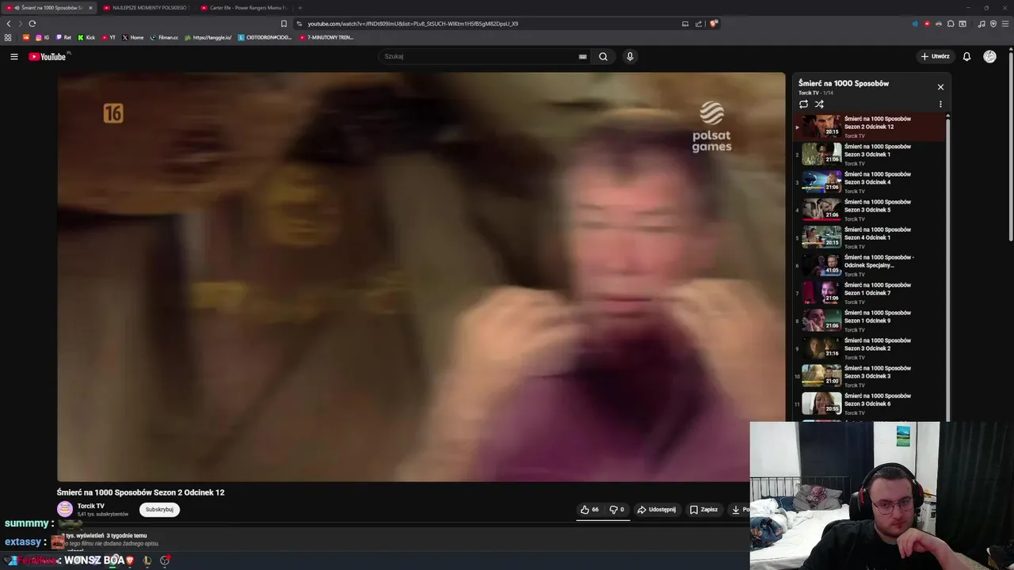Click the search magnifier button

tap(603, 56)
